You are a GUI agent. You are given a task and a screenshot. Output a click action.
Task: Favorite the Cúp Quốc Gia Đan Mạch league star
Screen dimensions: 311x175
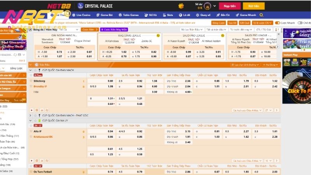pos(35,70)
